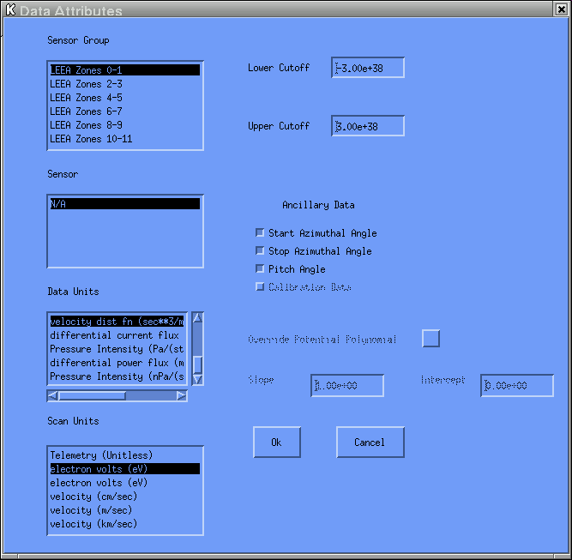Click the Lower Cutoff input field
The height and width of the screenshot is (560, 572).
coord(368,68)
